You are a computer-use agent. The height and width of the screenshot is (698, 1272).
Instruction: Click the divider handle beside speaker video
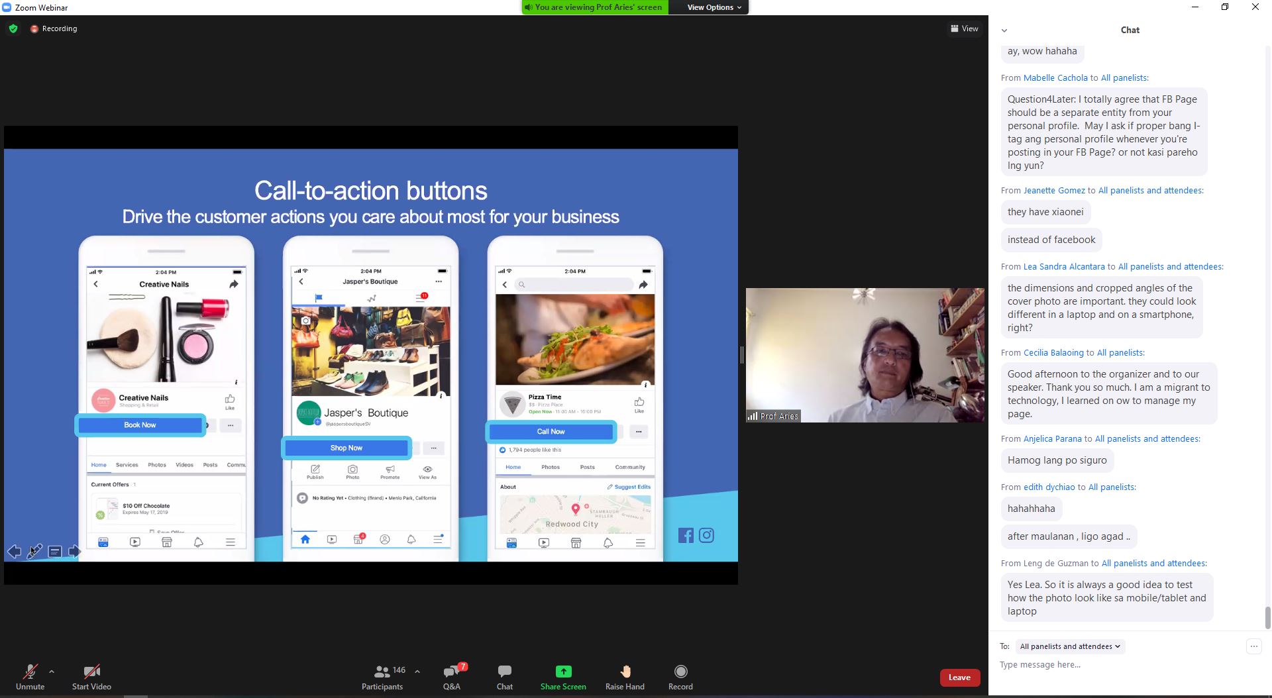(742, 355)
